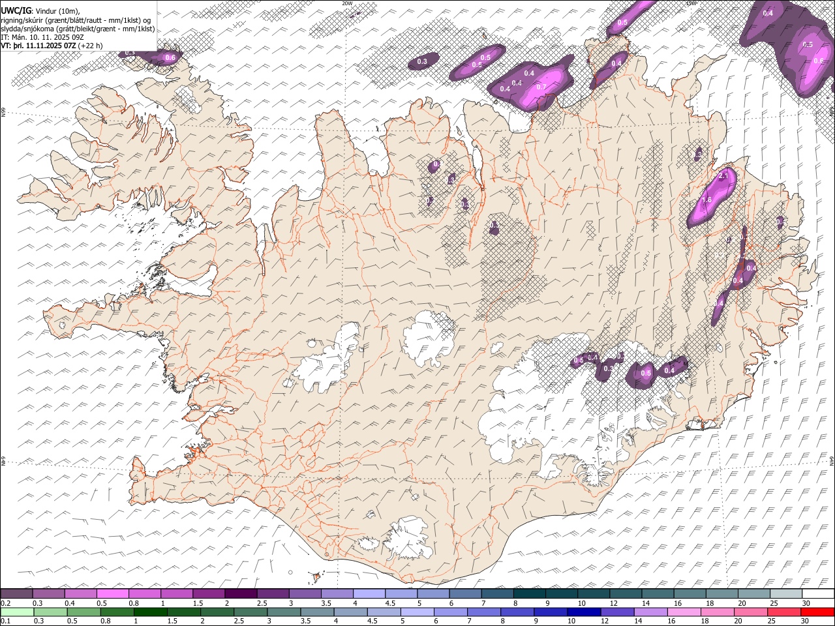Click the '0.7' snowfall value on the map
835x626 pixels.
tap(541, 87)
